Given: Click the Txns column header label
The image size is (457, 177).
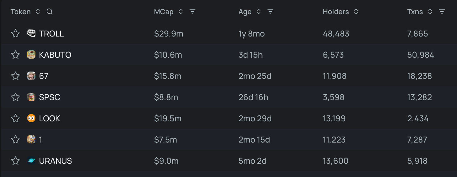Looking at the screenshot, I should [415, 12].
